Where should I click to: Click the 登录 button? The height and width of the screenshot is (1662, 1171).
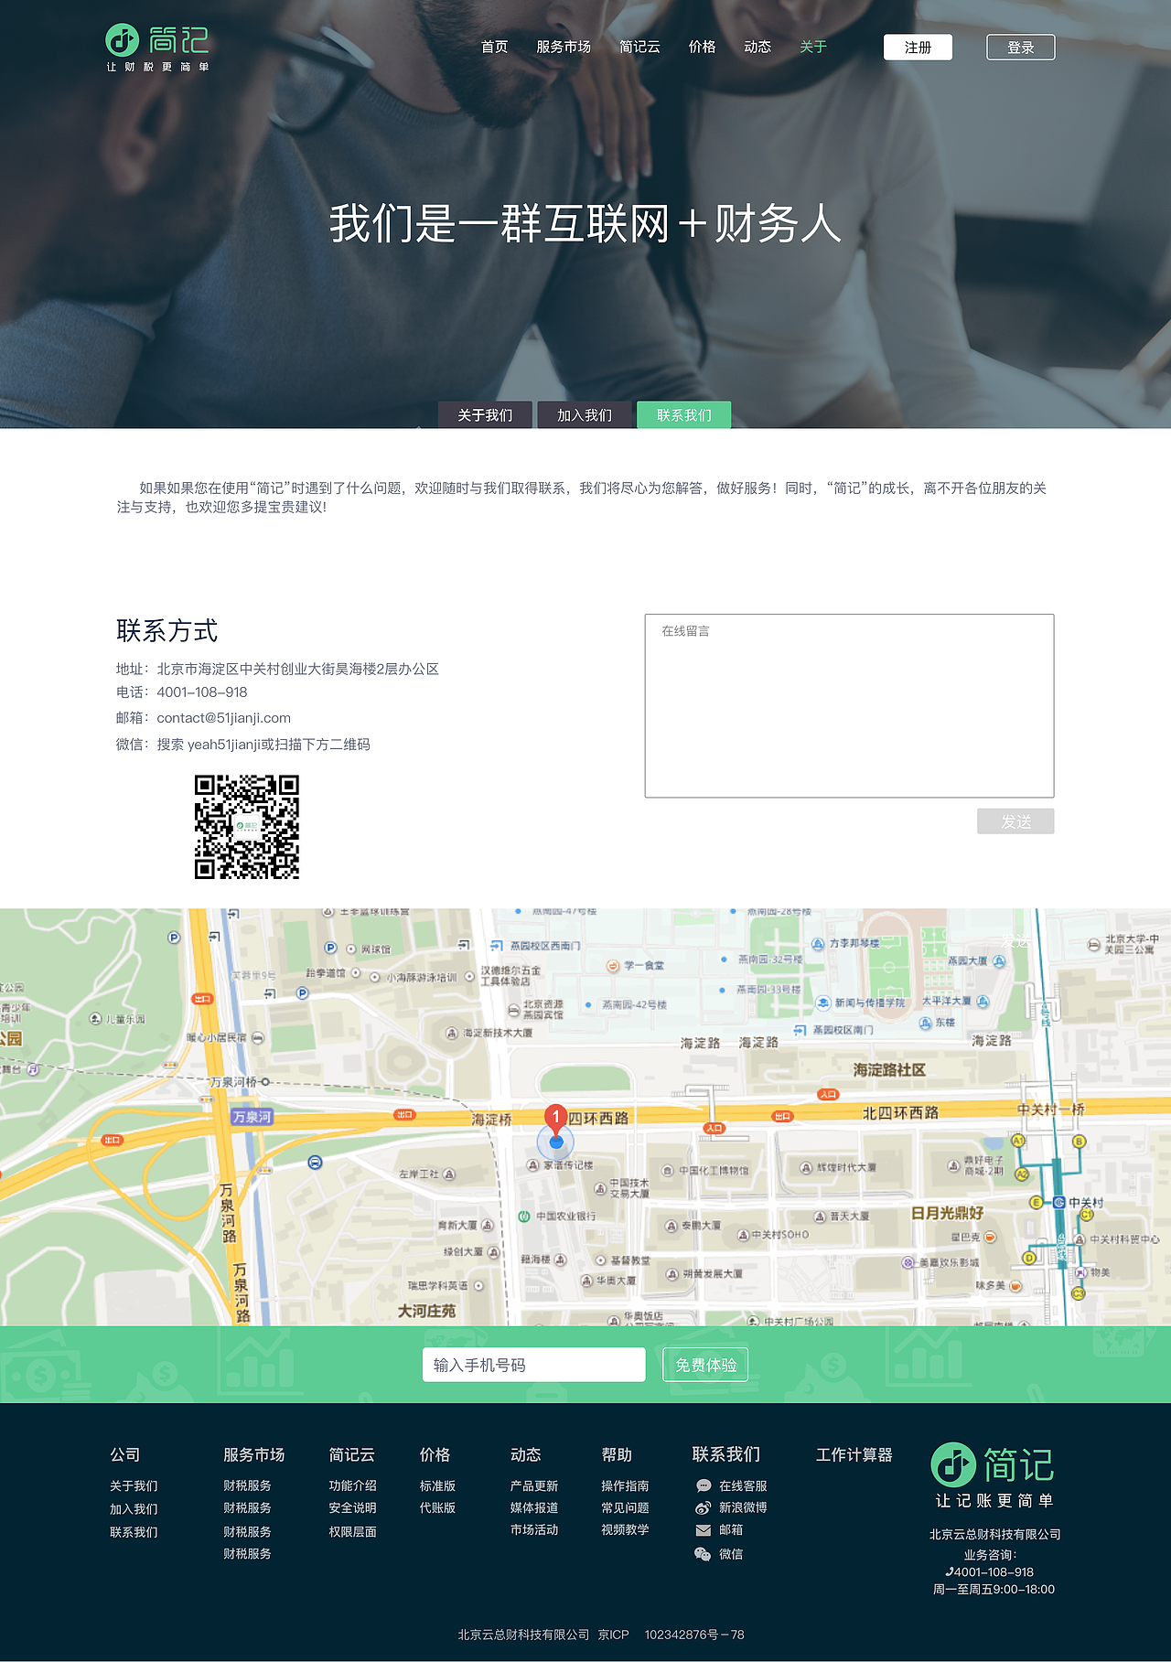coord(1021,48)
